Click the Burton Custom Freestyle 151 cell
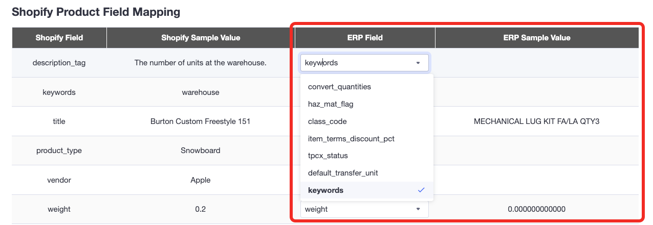The height and width of the screenshot is (225, 653). [x=201, y=121]
